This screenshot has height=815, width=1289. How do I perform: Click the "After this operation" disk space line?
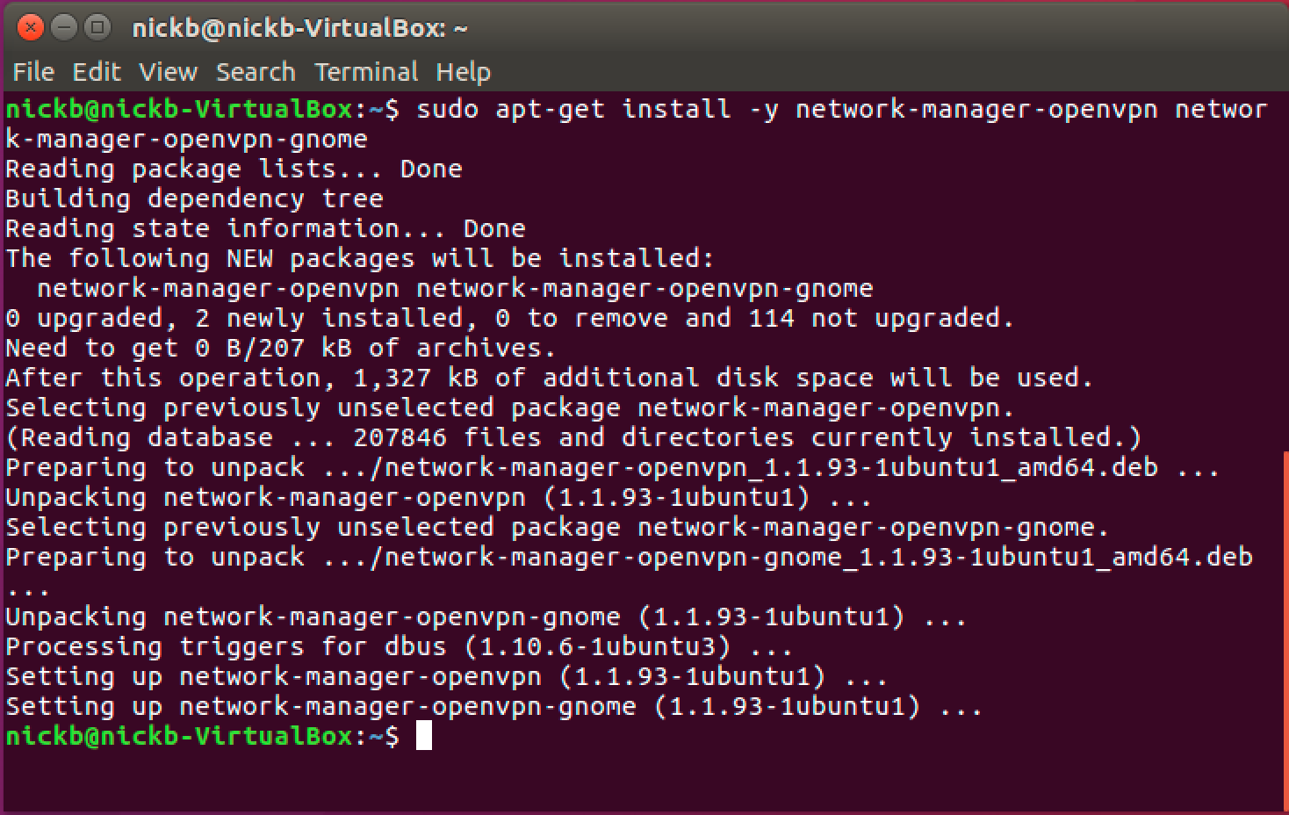coord(549,378)
